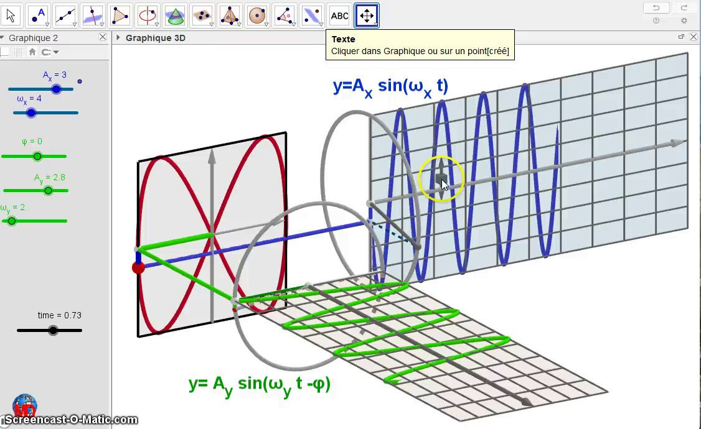The height and width of the screenshot is (429, 701).
Task: Undo the last action
Action: (x=656, y=7)
